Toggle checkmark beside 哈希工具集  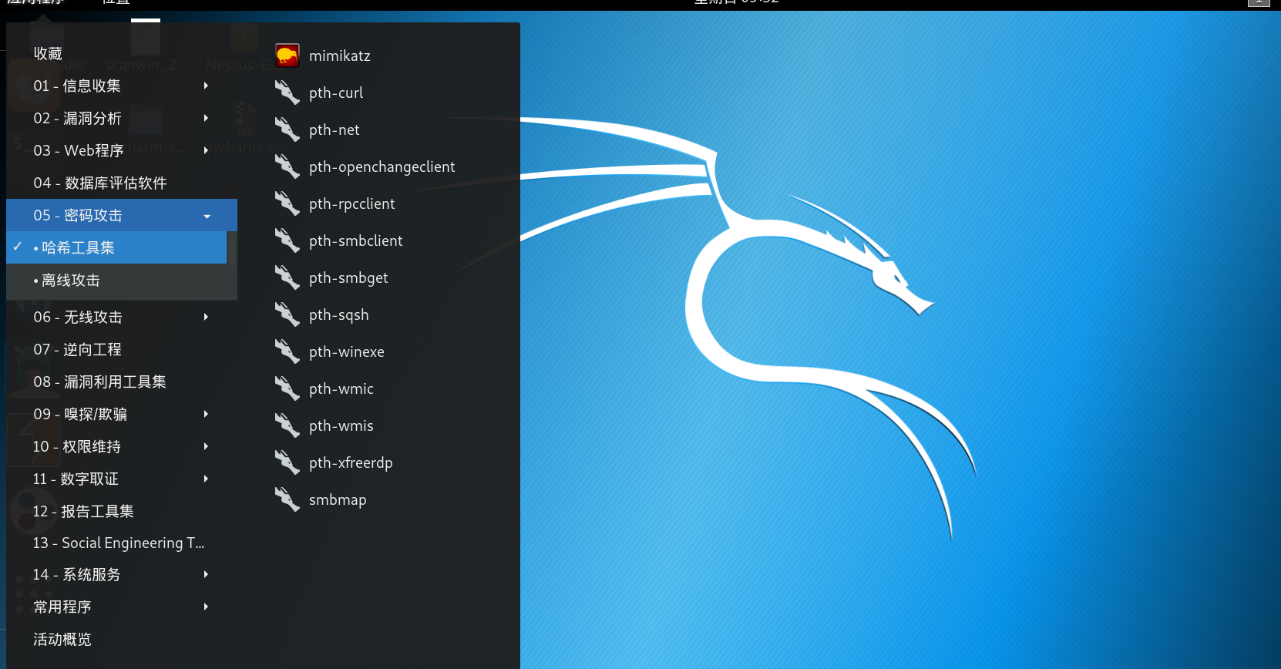click(x=18, y=247)
